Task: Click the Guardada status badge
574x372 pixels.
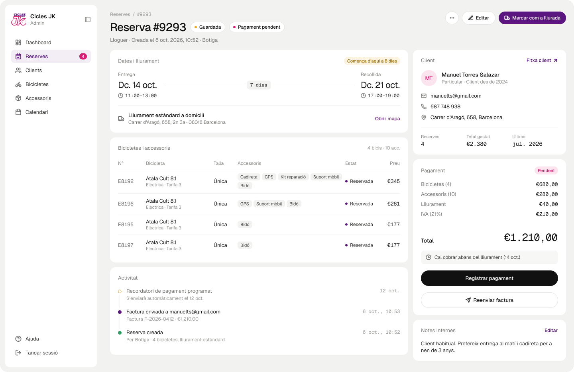Action: pyautogui.click(x=208, y=27)
